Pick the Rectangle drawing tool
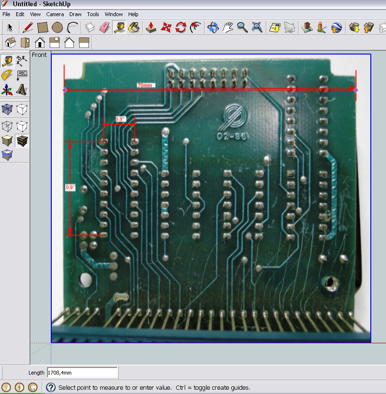Image resolution: width=386 pixels, height=394 pixels. [x=43, y=27]
